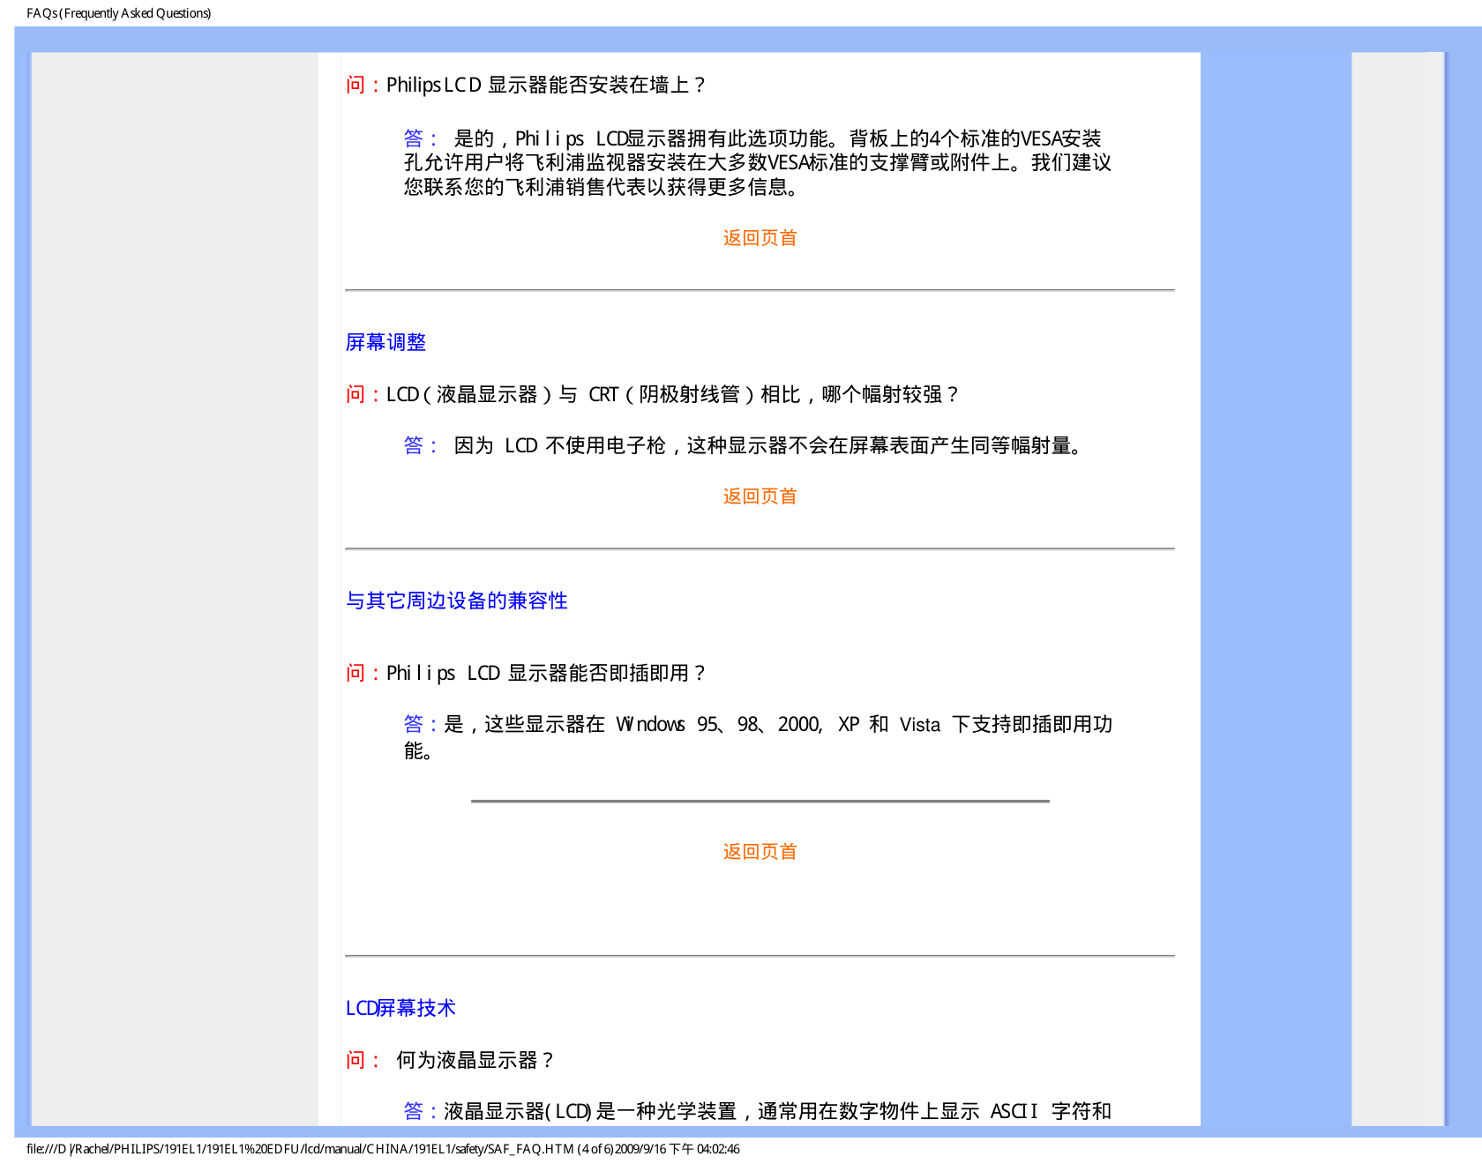Click the answer listing Windows 95, 98, 2000, XP
This screenshot has width=1482, height=1164.
click(x=758, y=737)
